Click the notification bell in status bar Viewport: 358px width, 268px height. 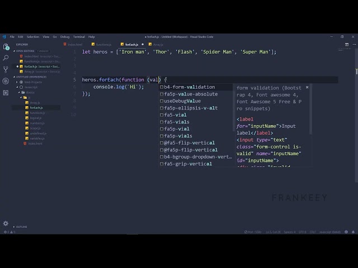(x=353, y=232)
